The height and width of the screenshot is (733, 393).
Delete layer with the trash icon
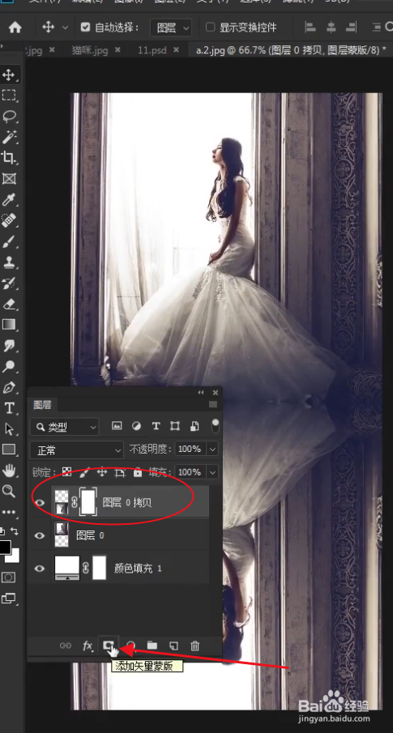[x=195, y=646]
